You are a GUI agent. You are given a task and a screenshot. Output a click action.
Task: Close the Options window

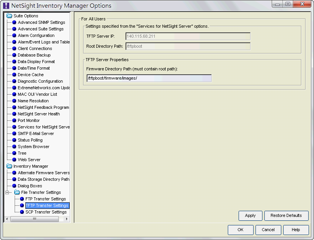[302, 4]
